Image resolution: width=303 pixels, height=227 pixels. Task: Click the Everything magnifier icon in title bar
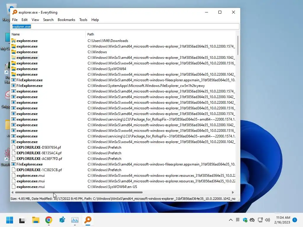click(15, 12)
